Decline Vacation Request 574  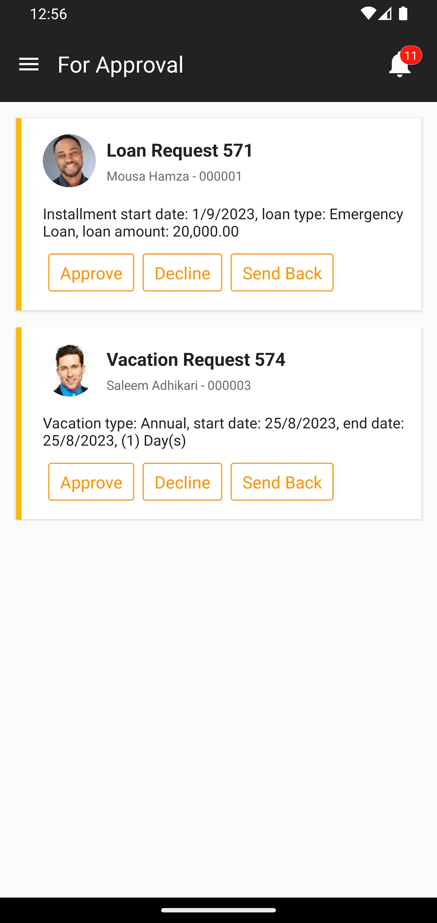point(182,482)
